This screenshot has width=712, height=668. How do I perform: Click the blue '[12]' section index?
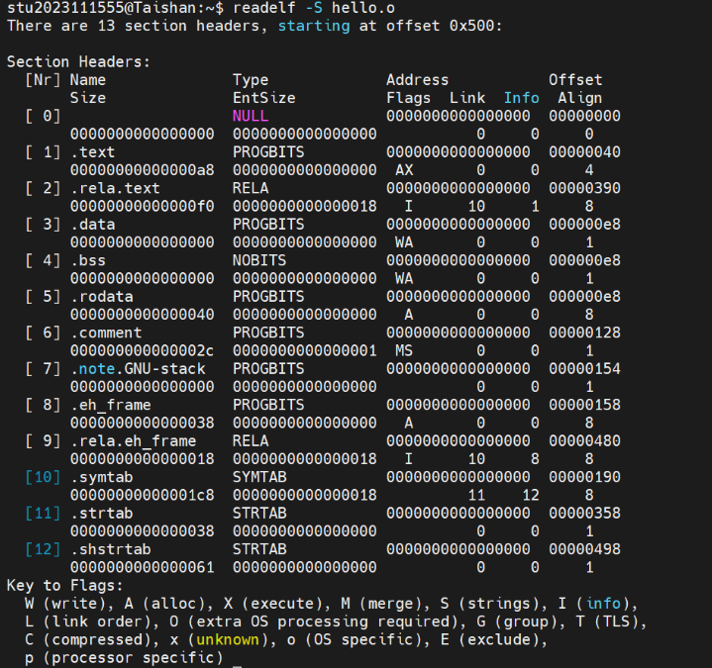click(x=43, y=549)
